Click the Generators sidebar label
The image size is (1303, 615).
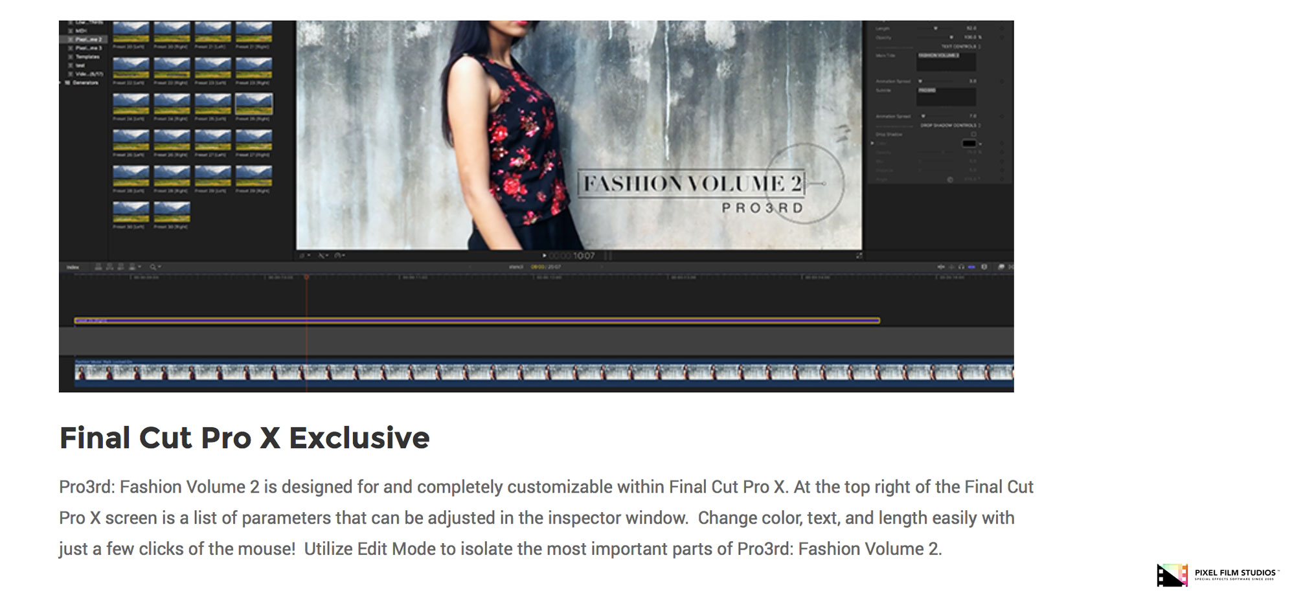[x=85, y=83]
